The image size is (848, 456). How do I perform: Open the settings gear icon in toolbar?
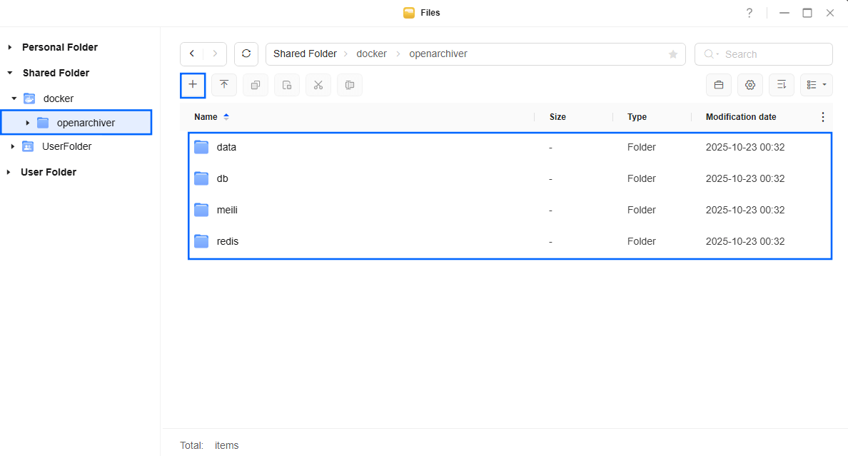click(x=749, y=85)
